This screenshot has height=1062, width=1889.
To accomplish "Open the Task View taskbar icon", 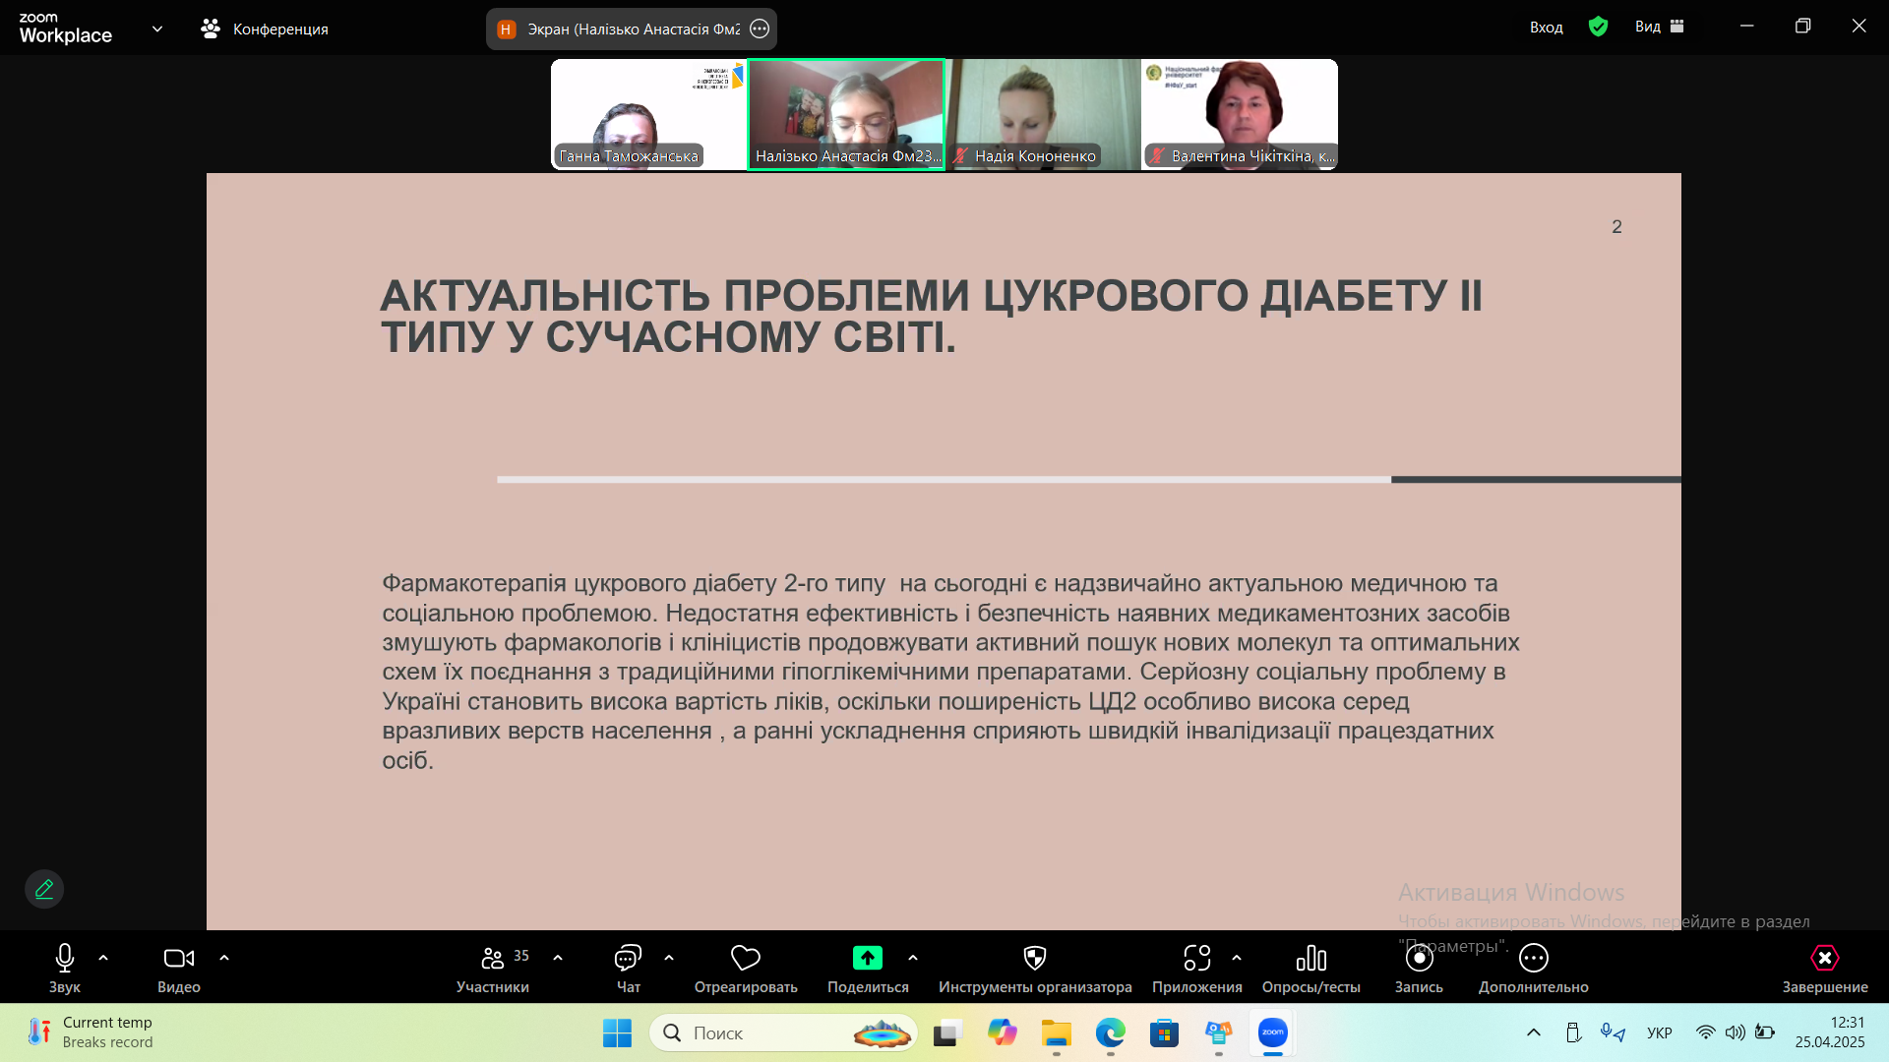I will (947, 1032).
